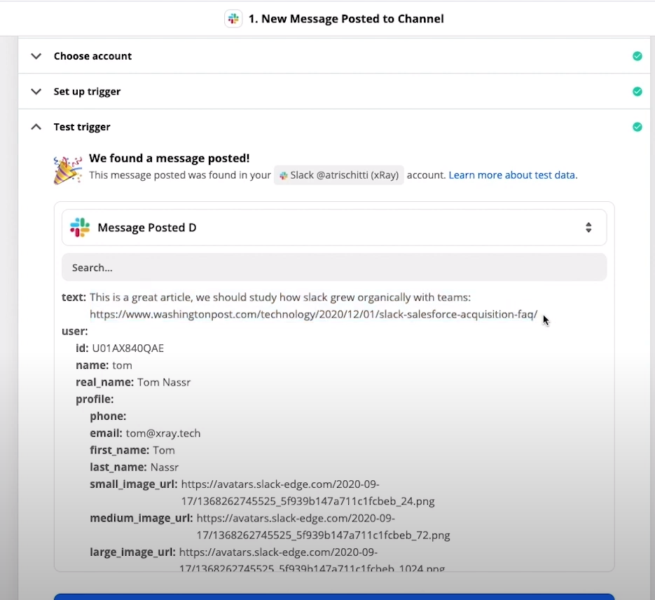
Task: Click the 'phone:' field label
Action: [x=108, y=416]
